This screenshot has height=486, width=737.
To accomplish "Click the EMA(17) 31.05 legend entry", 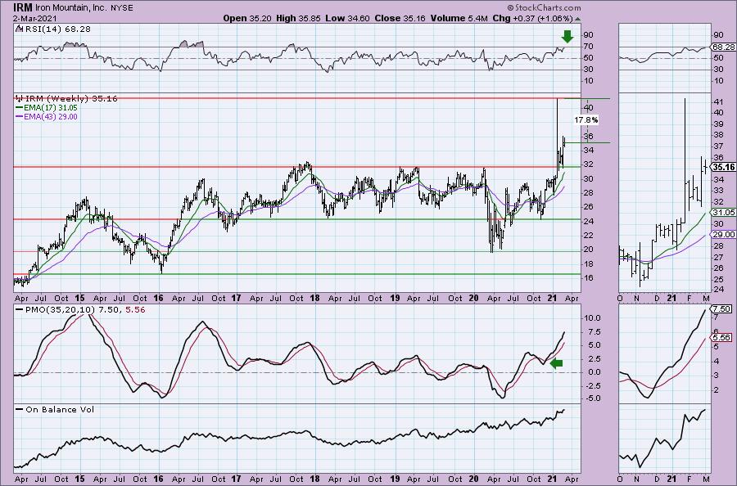I will [47, 107].
